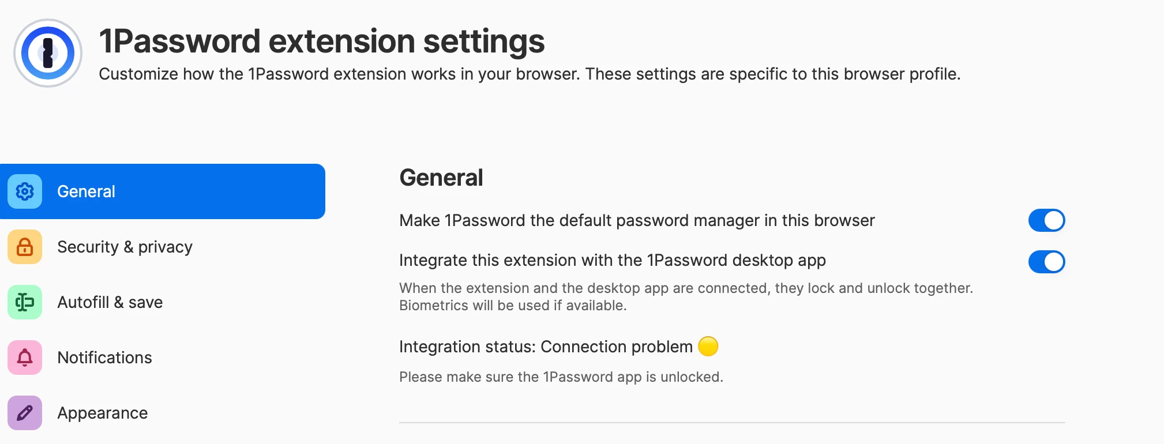1164x444 pixels.
Task: Click the "Integration status: Connection problem" text
Action: 546,347
